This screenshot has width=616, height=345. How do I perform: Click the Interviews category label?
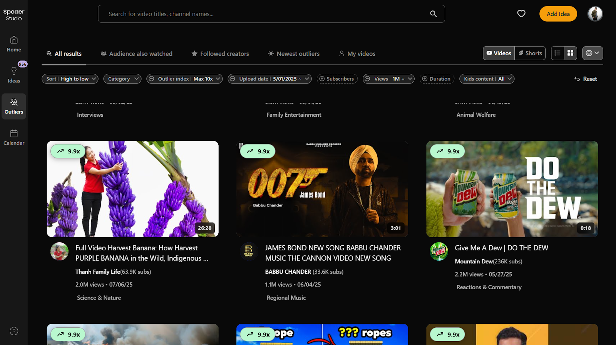click(x=90, y=115)
